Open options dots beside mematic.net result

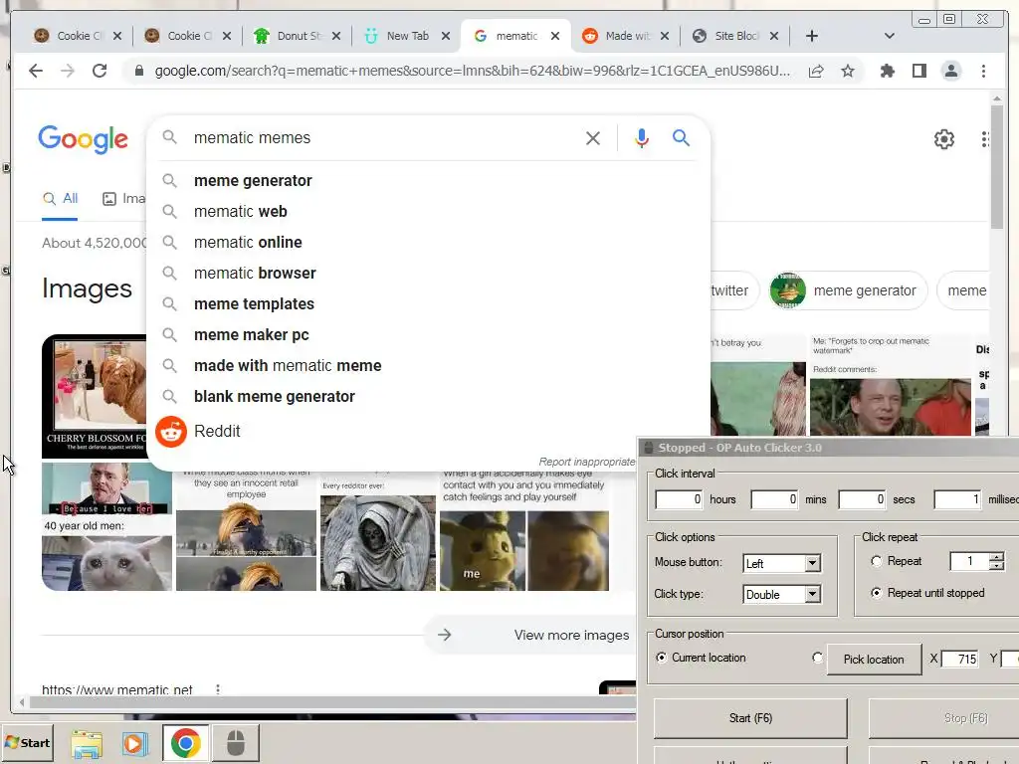(218, 688)
